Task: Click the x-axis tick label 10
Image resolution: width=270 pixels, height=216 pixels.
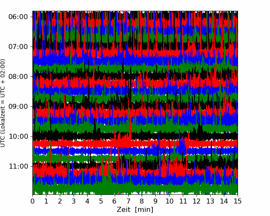Action: coord(169,201)
